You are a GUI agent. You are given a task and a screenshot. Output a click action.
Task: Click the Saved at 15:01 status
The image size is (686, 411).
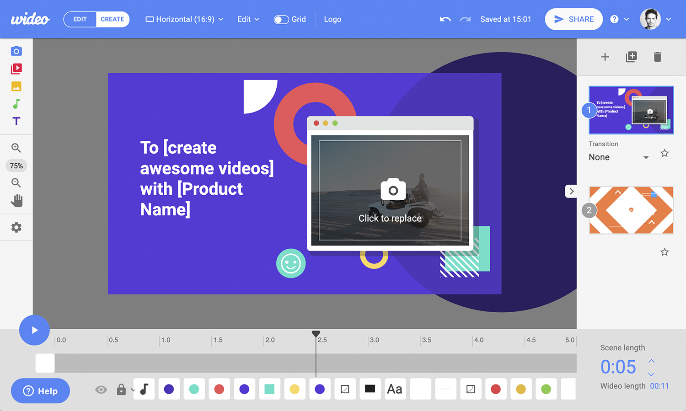click(506, 19)
